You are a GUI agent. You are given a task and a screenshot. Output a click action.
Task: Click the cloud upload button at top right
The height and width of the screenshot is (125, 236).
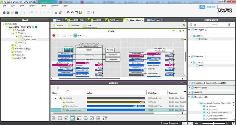208,7
